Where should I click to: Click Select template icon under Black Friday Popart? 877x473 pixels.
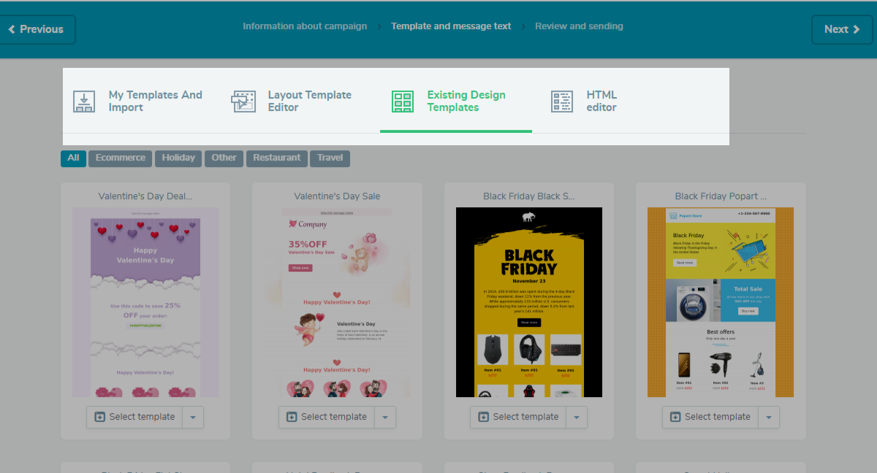pyautogui.click(x=675, y=417)
